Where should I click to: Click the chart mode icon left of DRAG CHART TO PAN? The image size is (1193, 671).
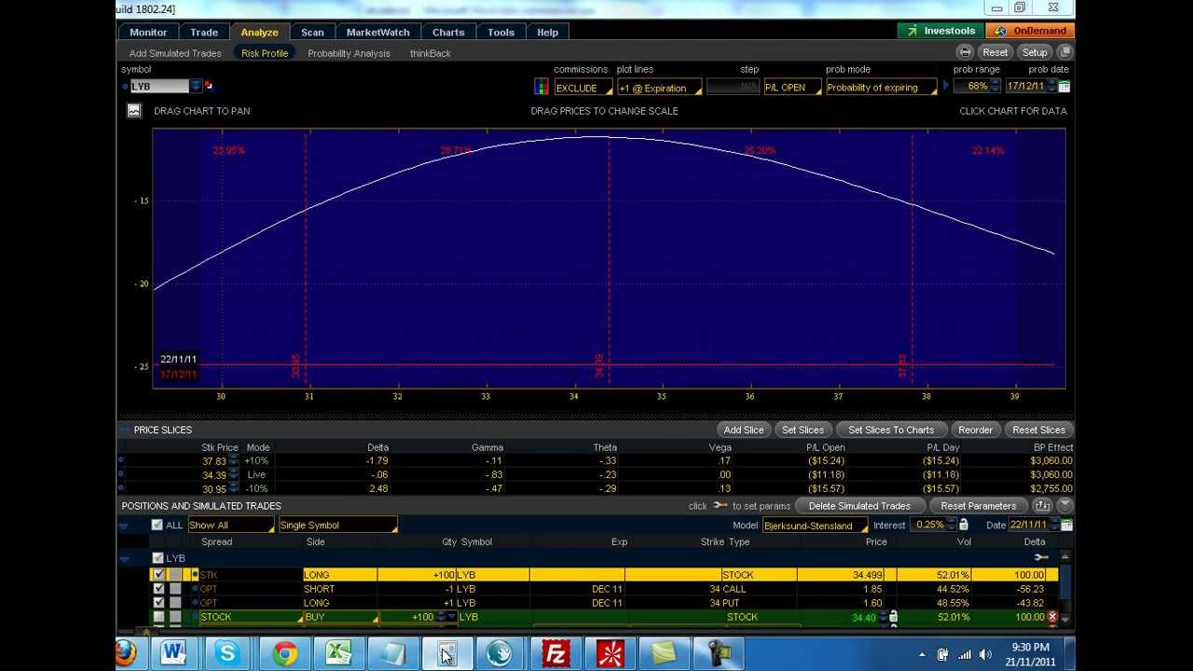click(134, 110)
